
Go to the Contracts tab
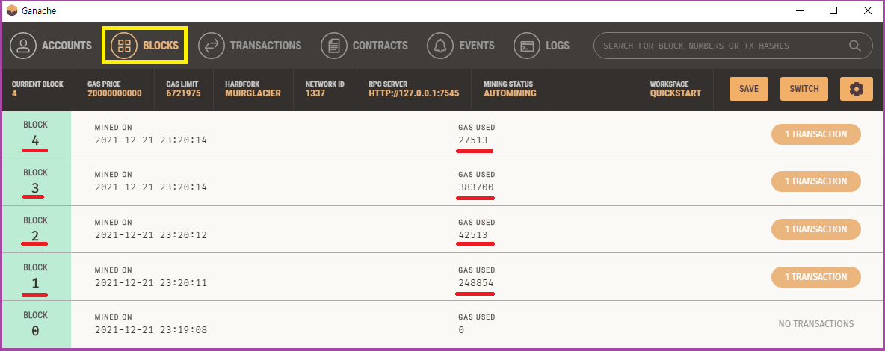(x=364, y=46)
